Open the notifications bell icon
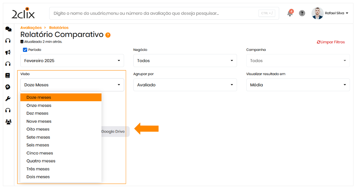Screen dimensions: 356x189 point(290,13)
